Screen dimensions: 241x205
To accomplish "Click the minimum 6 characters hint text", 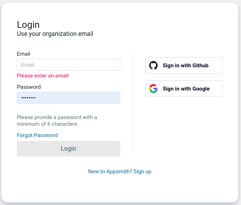I will point(57,120).
